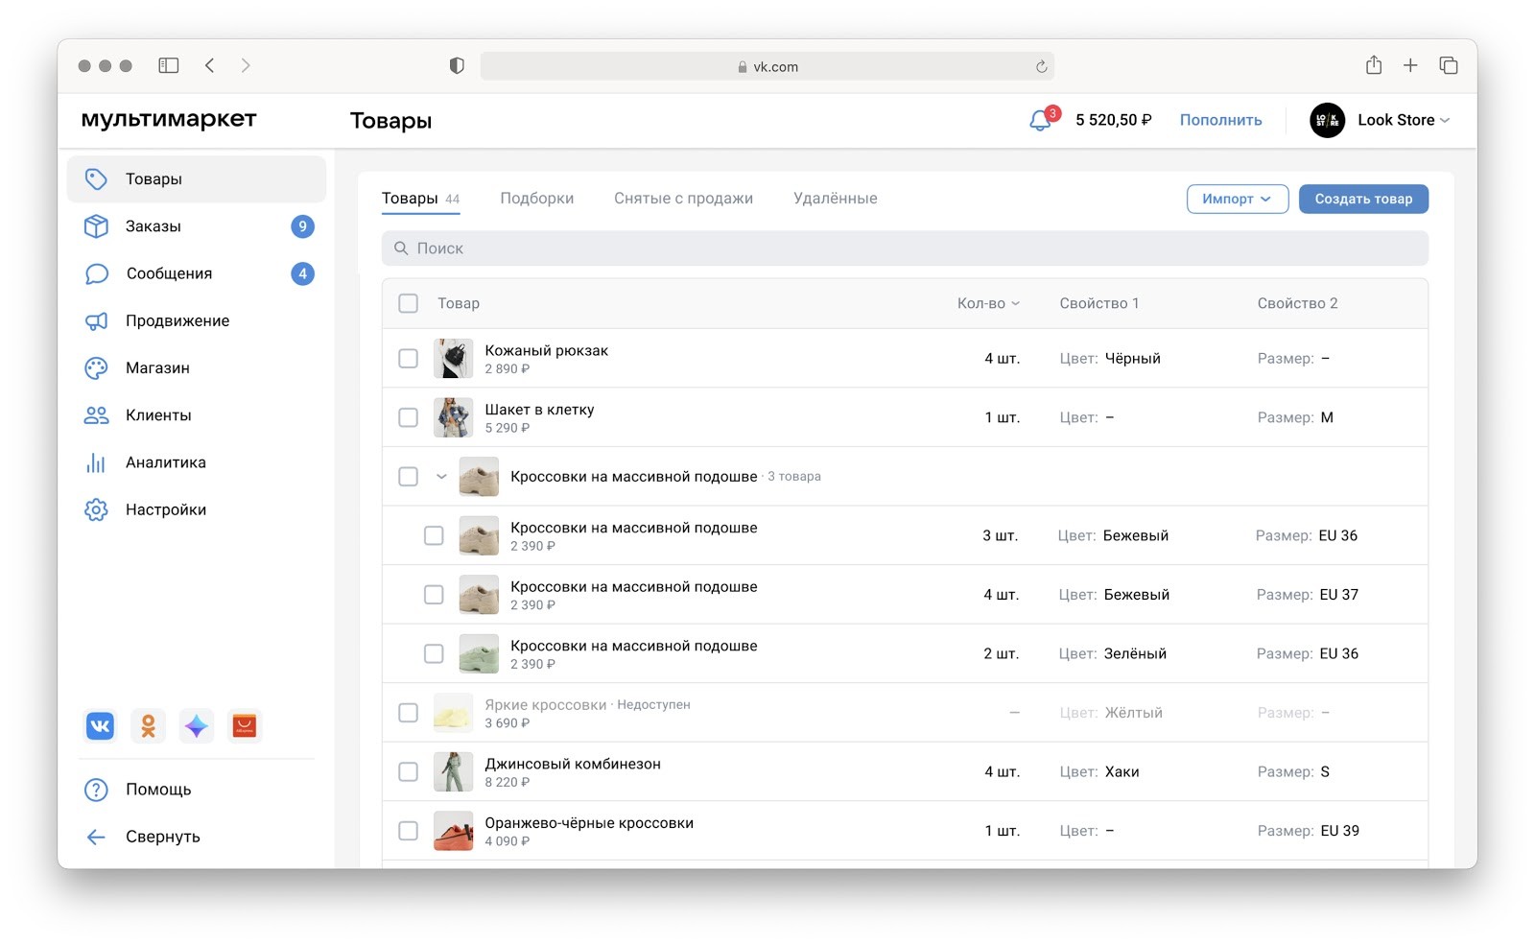Switch to the Подборки tab
This screenshot has width=1535, height=945.
537,199
